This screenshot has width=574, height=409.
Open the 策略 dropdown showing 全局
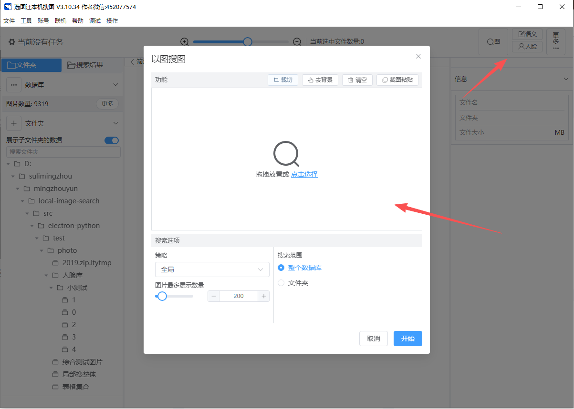[x=212, y=269]
